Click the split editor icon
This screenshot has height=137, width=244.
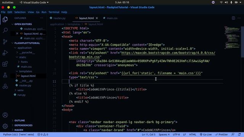click(x=233, y=18)
